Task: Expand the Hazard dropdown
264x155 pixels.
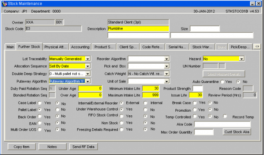Action: pos(242,59)
